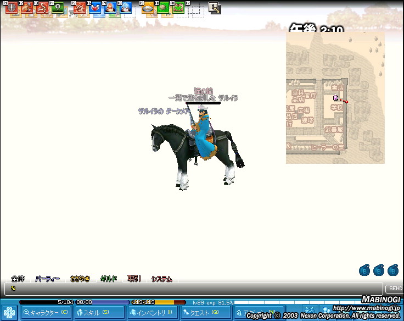This screenshot has height=321, width=404.
Task: Switch to the 取引 chat tab
Action: [x=134, y=279]
